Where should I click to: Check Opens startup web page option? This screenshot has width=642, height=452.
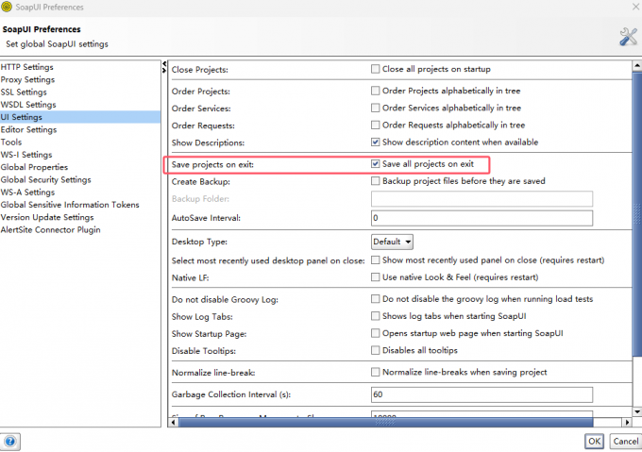click(375, 333)
